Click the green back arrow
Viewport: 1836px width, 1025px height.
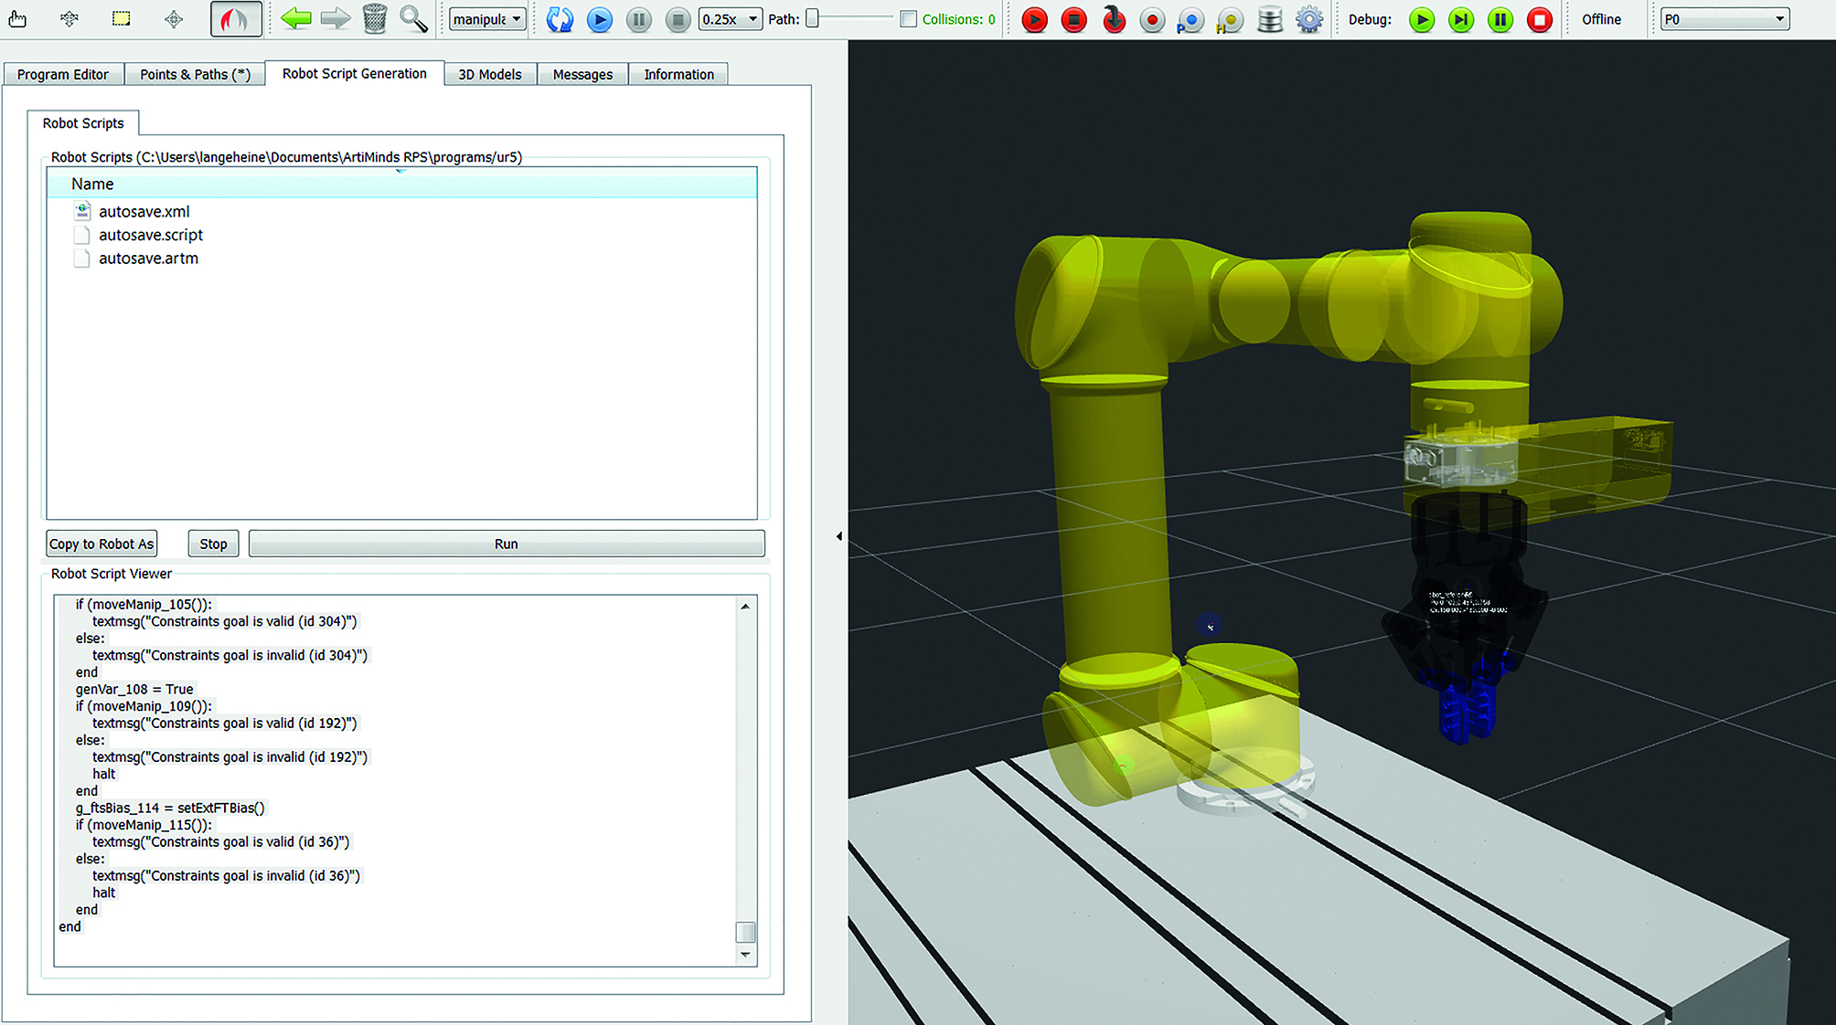(x=295, y=19)
